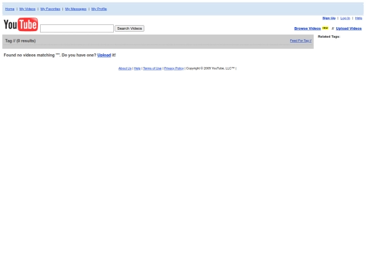Image resolution: width=366 pixels, height=274 pixels.
Task: Open the Feed For Tag link
Action: click(x=301, y=41)
